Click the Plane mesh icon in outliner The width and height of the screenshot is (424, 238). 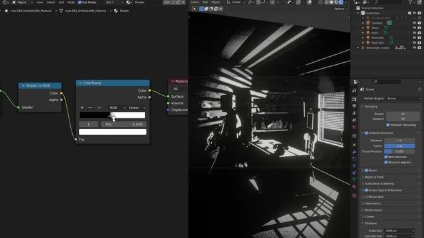368,28
